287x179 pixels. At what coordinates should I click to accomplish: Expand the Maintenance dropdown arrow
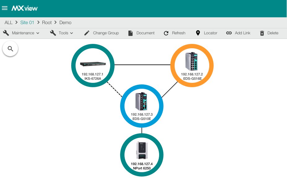[38, 33]
